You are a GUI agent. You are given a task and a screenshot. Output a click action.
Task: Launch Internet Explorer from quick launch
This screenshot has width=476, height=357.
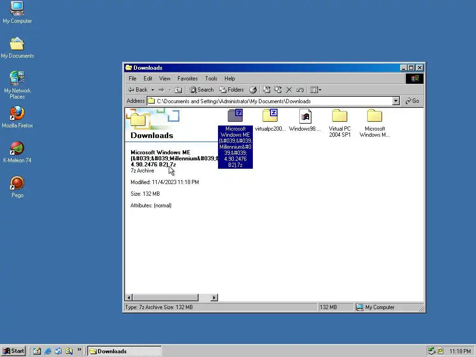pyautogui.click(x=48, y=351)
